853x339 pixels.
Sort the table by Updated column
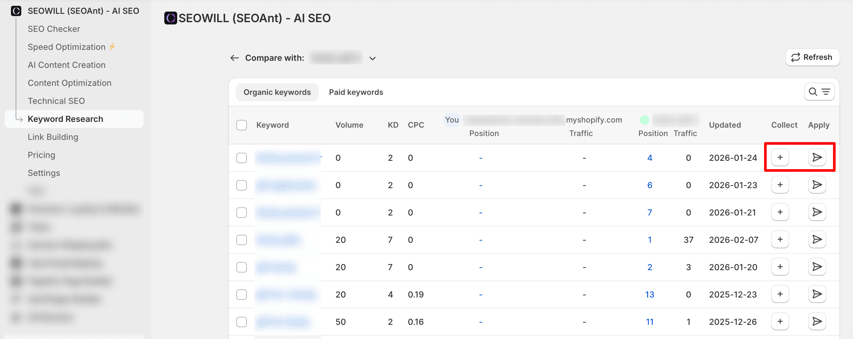click(724, 125)
